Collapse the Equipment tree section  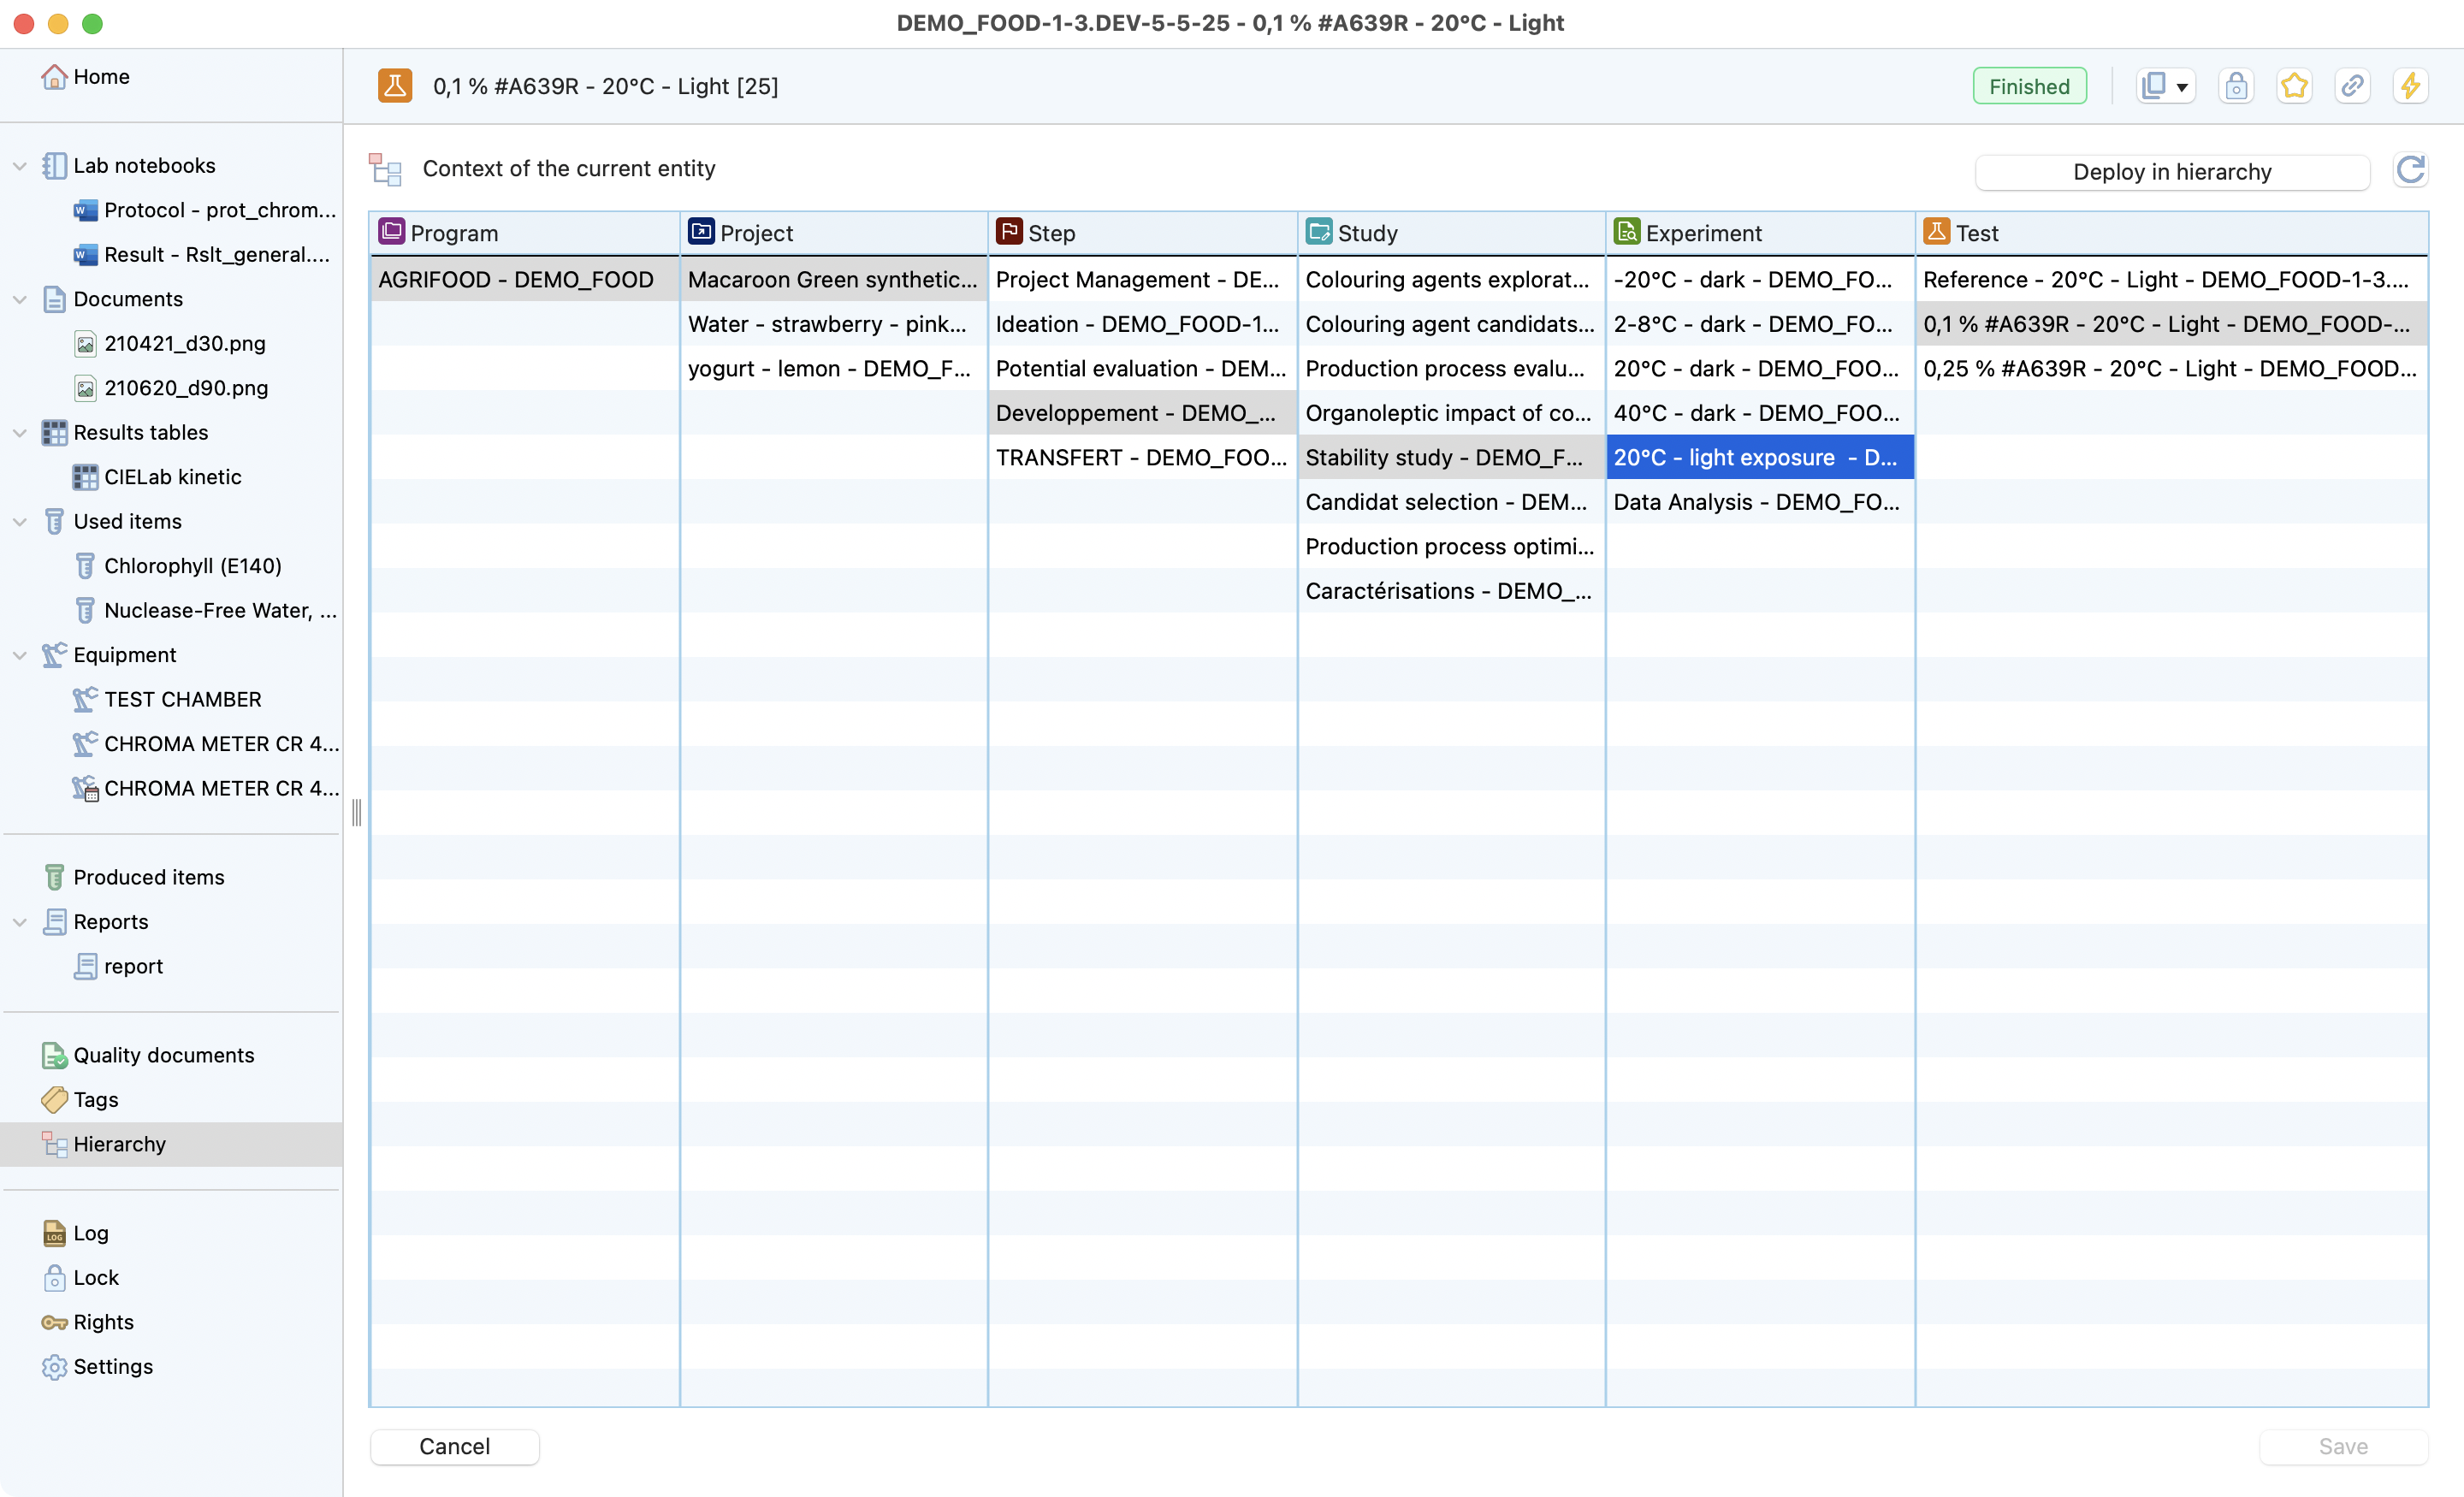click(20, 655)
